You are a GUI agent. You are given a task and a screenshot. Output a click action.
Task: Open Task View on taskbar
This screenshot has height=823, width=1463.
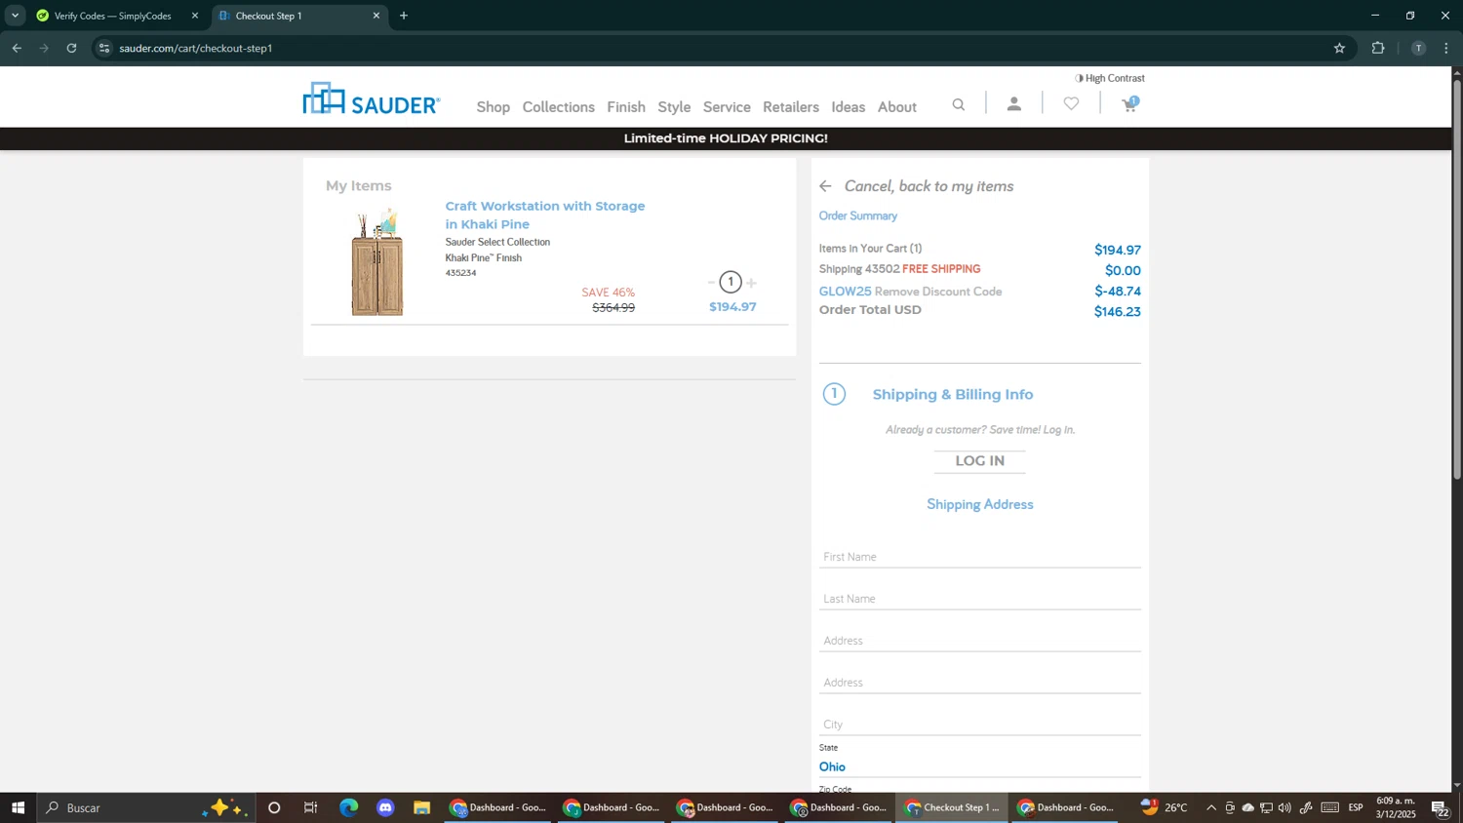(311, 807)
